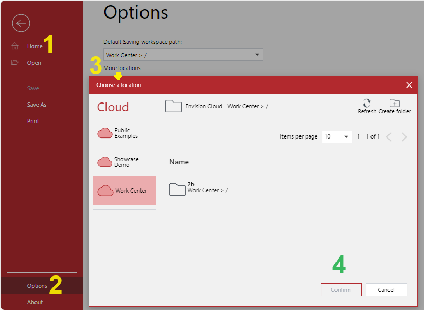The height and width of the screenshot is (310, 424).
Task: Click the Open folder icon in sidebar
Action: (15, 62)
